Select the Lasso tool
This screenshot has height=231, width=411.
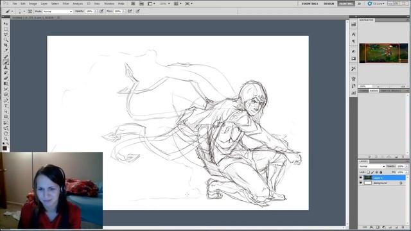[x=6, y=35]
